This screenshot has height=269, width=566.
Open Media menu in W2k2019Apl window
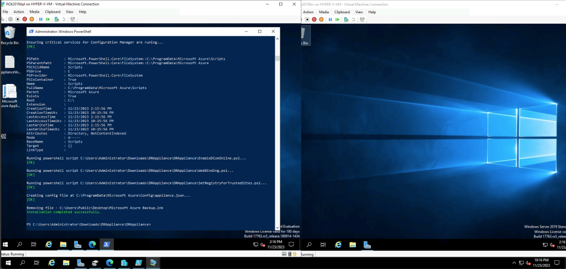pyautogui.click(x=34, y=12)
